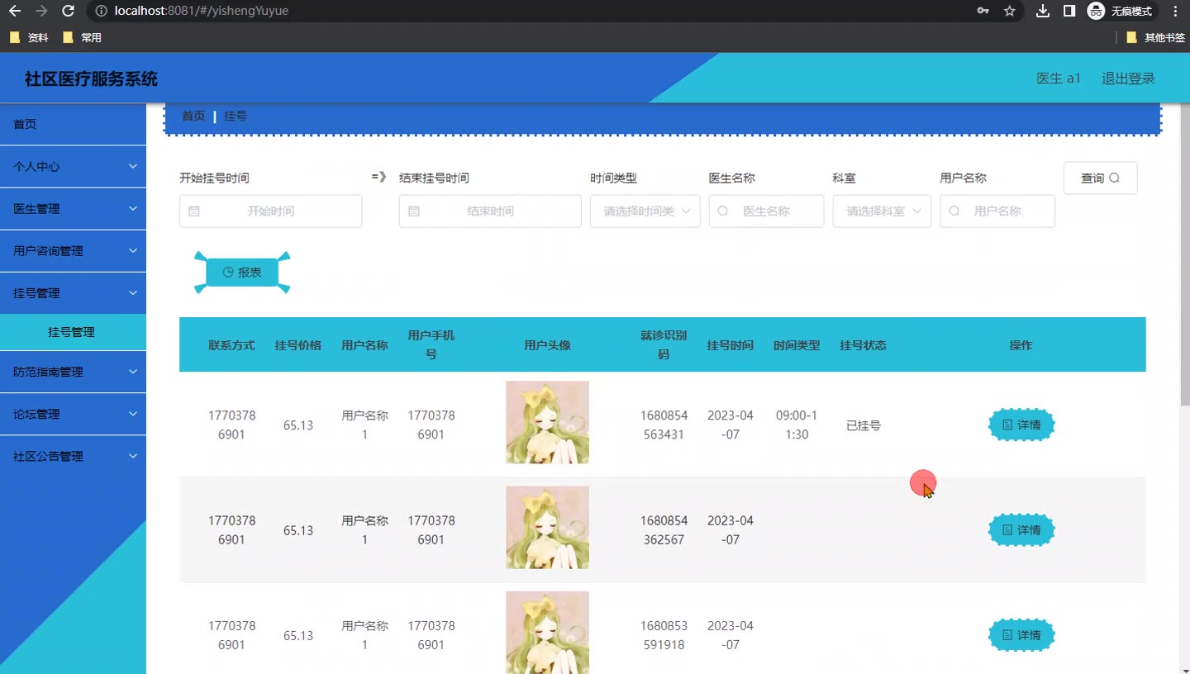Expand 论坛管理 sidebar menu
Viewport: 1190px width, 674px height.
click(73, 414)
